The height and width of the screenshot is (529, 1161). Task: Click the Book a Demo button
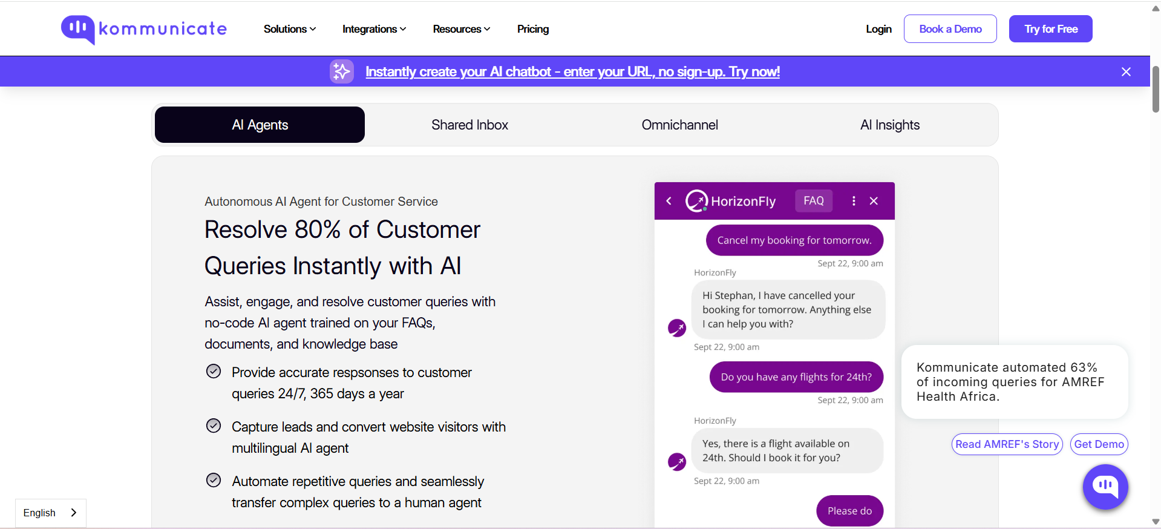(950, 29)
